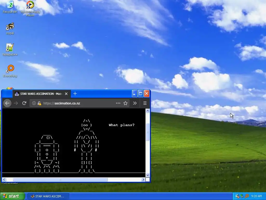Viewport: 266px width, 200px height.
Task: Open the Recycle Bin desktop icon
Action: point(10,7)
